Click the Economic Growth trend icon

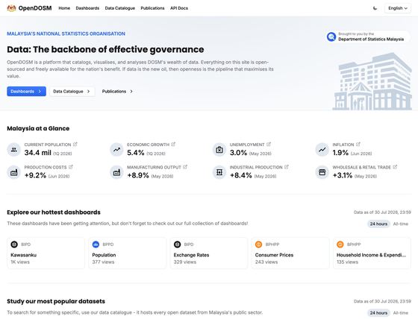pyautogui.click(x=116, y=149)
